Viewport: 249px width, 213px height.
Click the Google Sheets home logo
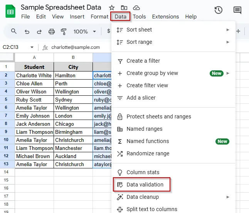tap(10, 11)
